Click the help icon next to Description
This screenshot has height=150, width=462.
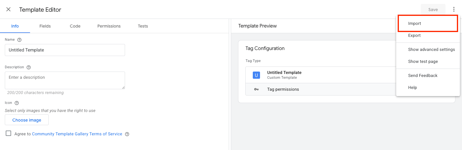click(x=29, y=67)
